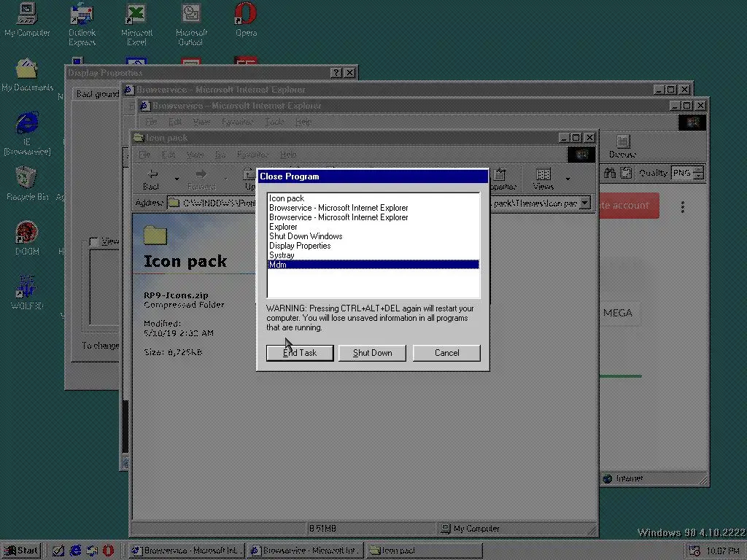This screenshot has width=747, height=560.
Task: Click Display Properties help '?' button
Action: tap(336, 73)
